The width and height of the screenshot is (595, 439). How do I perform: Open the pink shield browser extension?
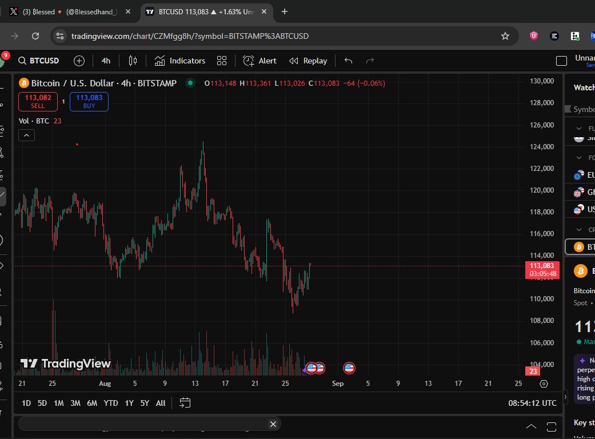[533, 36]
